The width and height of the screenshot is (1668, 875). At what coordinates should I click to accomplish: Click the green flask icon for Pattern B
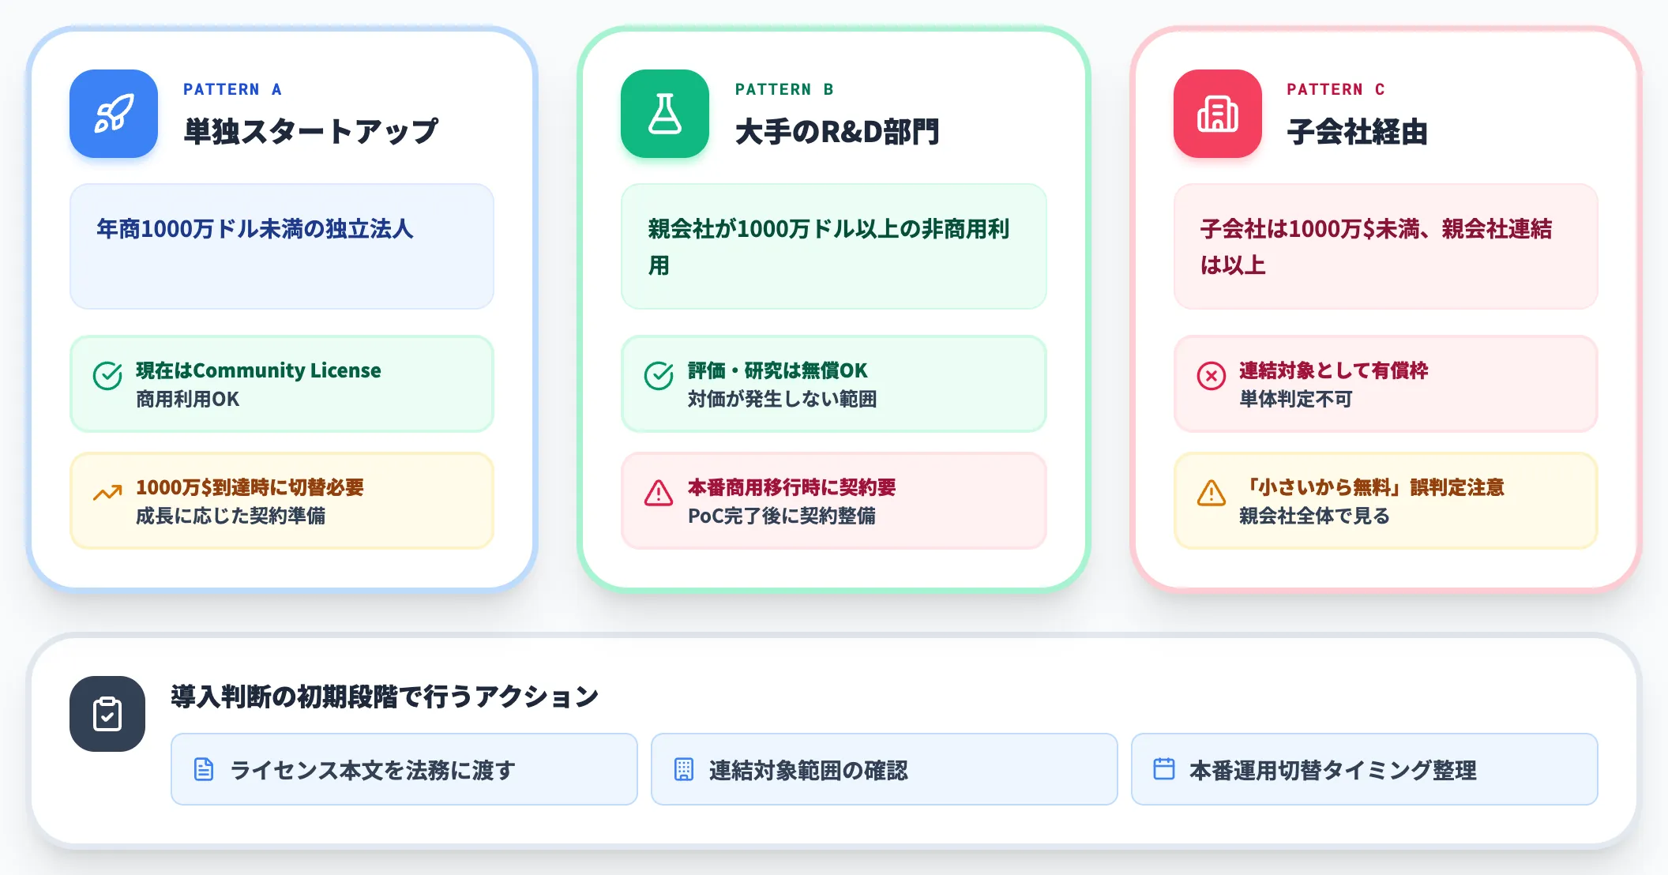[x=665, y=114]
